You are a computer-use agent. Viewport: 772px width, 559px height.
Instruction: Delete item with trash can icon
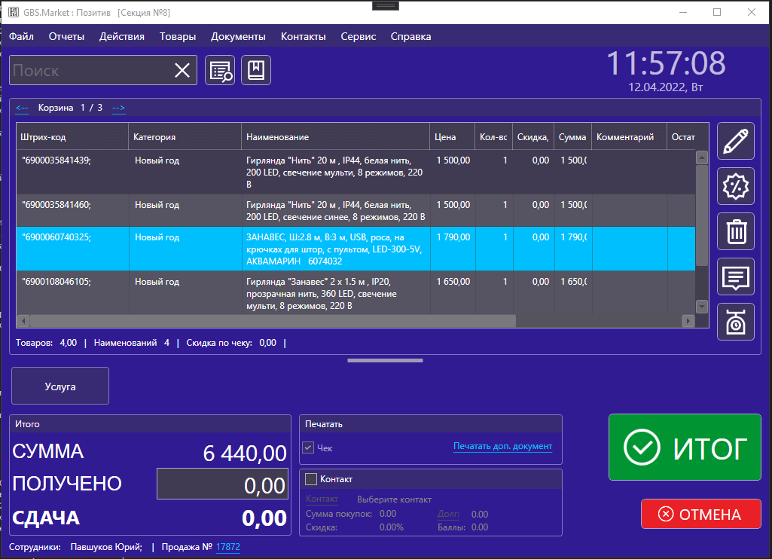point(736,231)
